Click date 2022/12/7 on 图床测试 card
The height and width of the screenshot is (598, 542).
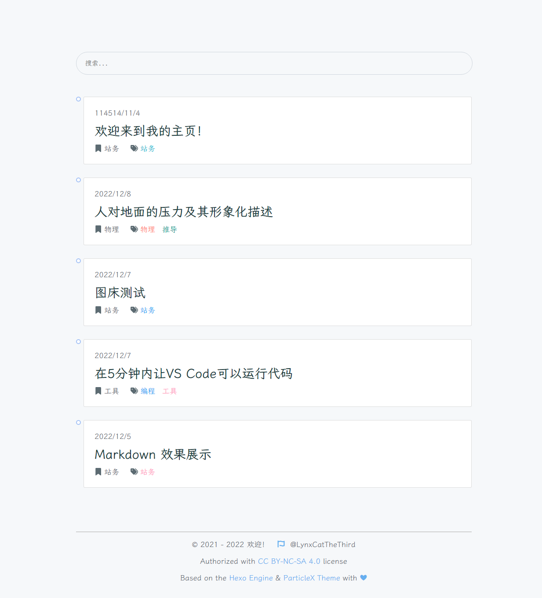(113, 275)
